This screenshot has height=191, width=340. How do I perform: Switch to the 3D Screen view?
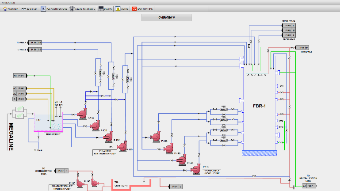point(30,8)
